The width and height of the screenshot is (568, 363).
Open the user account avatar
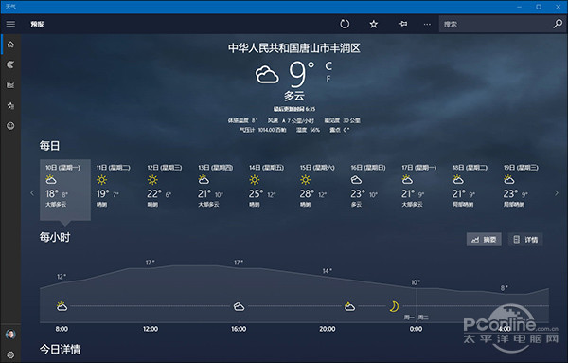(10, 334)
